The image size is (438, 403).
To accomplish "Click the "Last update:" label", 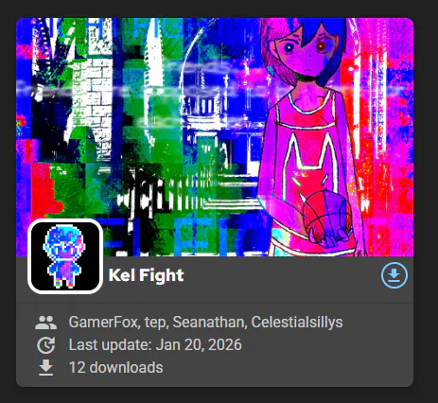I will [111, 344].
